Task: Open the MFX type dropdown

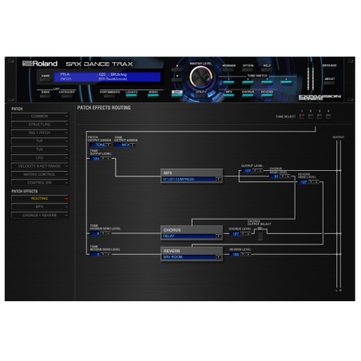Action: tap(218, 179)
